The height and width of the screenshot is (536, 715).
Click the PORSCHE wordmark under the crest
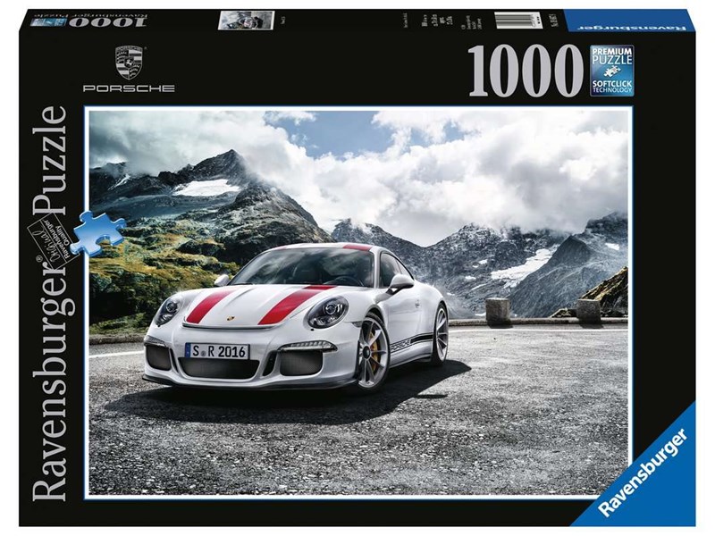click(x=129, y=88)
